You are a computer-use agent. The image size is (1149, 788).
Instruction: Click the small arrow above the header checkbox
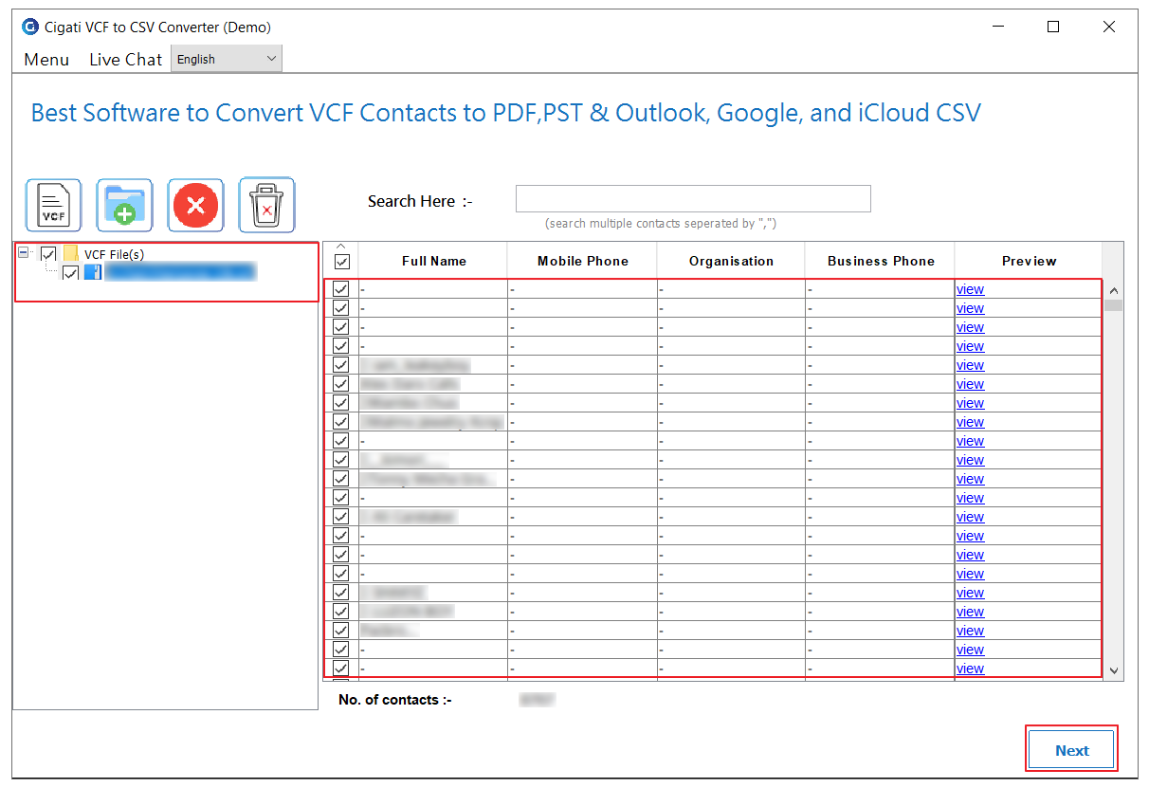click(342, 247)
